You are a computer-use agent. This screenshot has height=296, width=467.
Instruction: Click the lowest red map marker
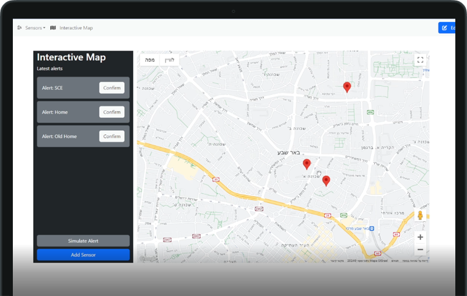coord(326,180)
